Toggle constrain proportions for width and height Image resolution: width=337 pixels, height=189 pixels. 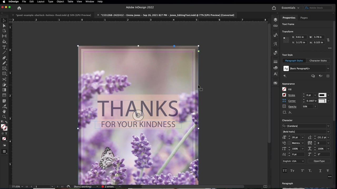coord(328,40)
